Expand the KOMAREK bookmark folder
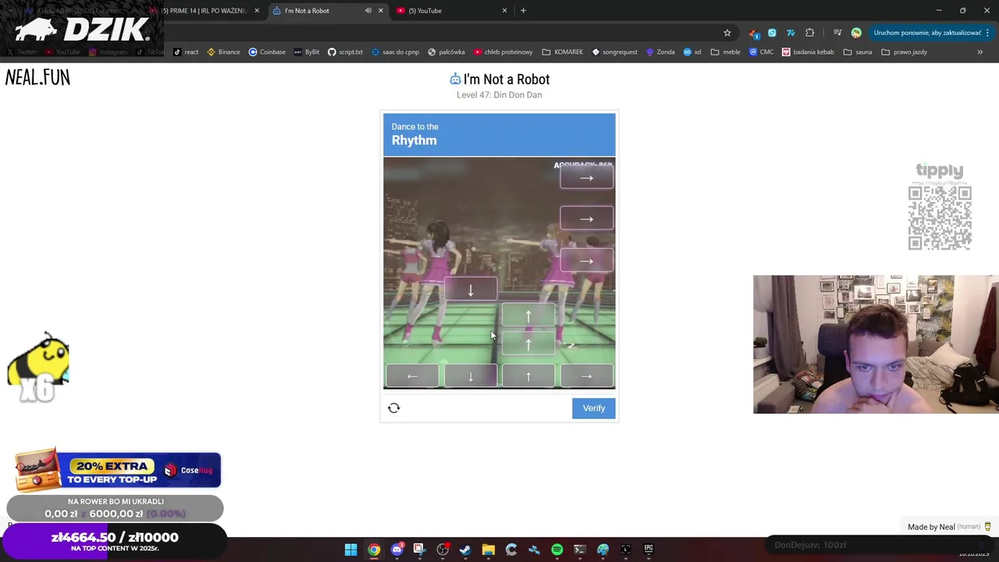Viewport: 999px width, 562px height. (x=563, y=52)
